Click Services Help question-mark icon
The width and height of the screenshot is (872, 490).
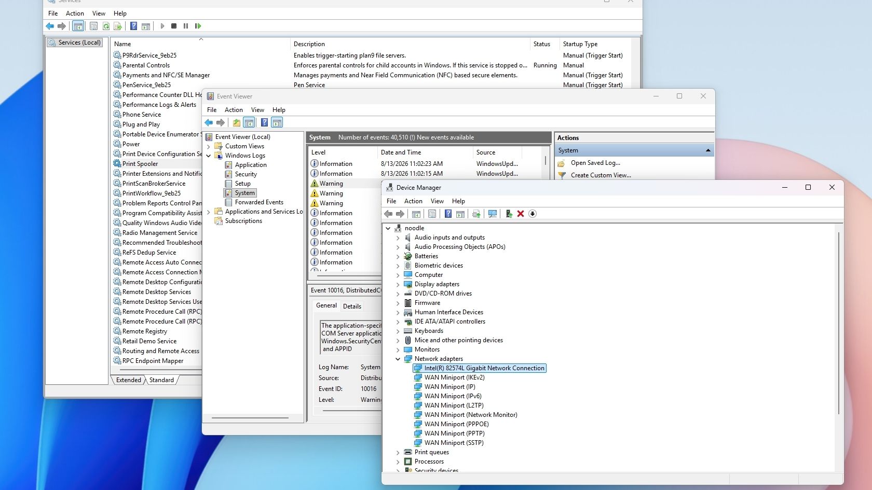(133, 26)
